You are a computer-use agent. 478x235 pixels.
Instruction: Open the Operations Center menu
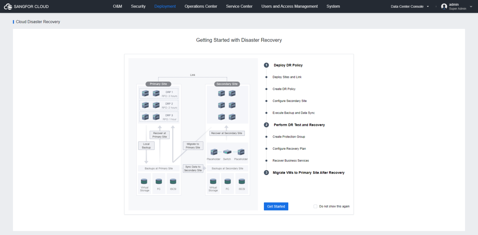201,6
